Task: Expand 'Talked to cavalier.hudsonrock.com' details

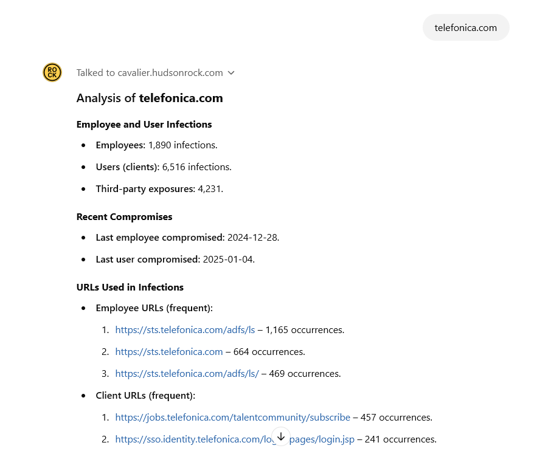Action: 155,73
